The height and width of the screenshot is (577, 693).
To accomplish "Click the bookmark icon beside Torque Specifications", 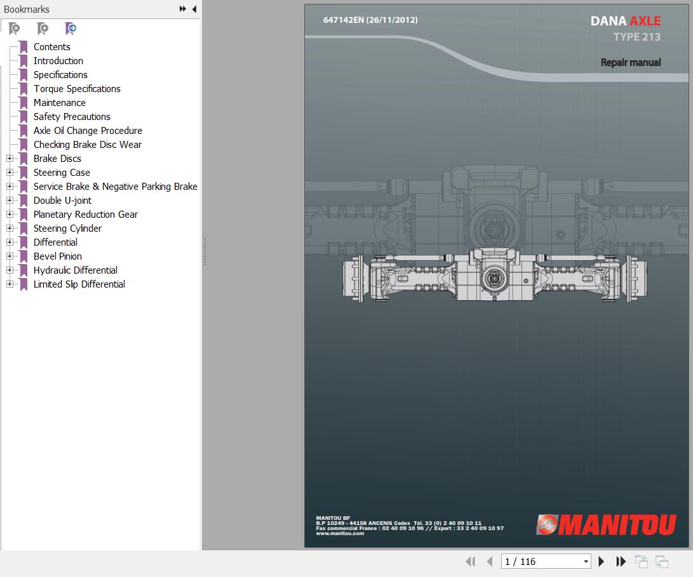I will pyautogui.click(x=24, y=89).
